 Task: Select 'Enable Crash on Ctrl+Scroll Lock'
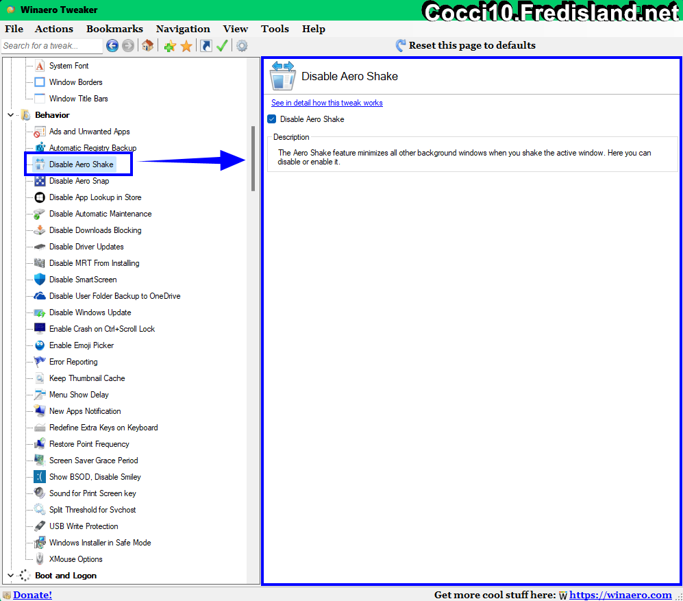[x=102, y=329]
